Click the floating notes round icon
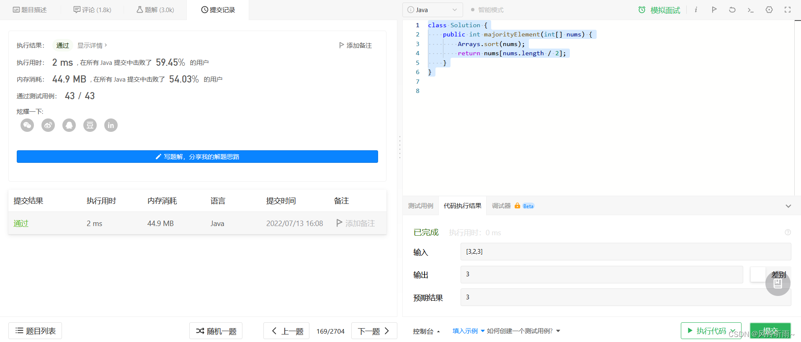This screenshot has width=801, height=342. tap(778, 283)
